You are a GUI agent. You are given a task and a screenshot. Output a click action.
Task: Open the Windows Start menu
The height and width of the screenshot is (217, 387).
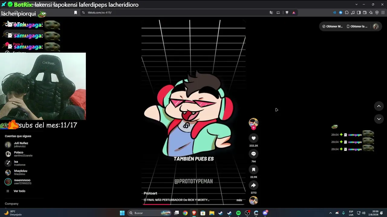pos(122,213)
